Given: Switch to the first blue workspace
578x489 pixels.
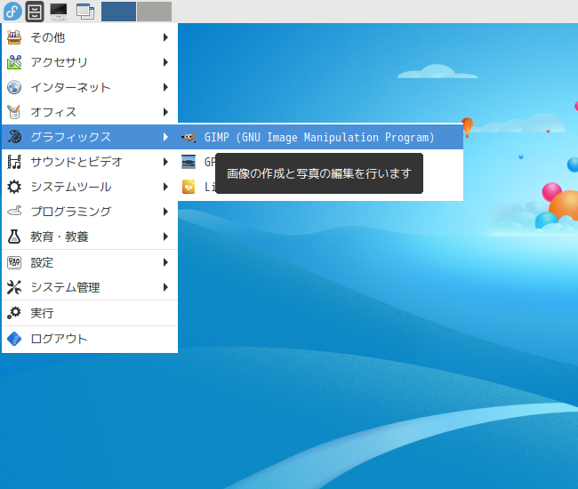Looking at the screenshot, I should [118, 12].
